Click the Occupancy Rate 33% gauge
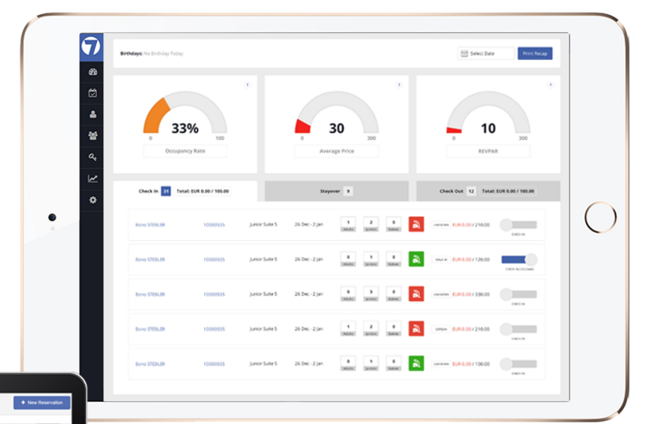The image size is (646, 424). [x=185, y=113]
